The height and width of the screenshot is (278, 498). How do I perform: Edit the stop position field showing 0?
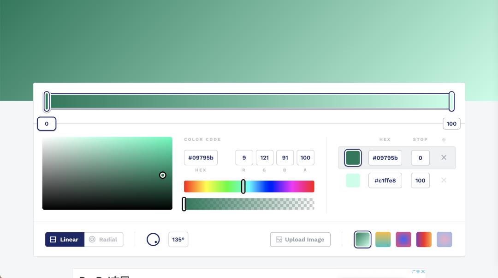[x=420, y=158]
